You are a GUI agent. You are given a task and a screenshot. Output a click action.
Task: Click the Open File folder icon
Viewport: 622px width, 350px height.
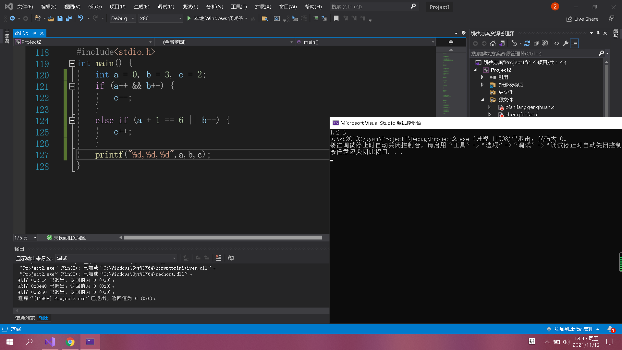pos(51,18)
